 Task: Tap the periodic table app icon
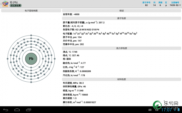click(x=5, y=4)
